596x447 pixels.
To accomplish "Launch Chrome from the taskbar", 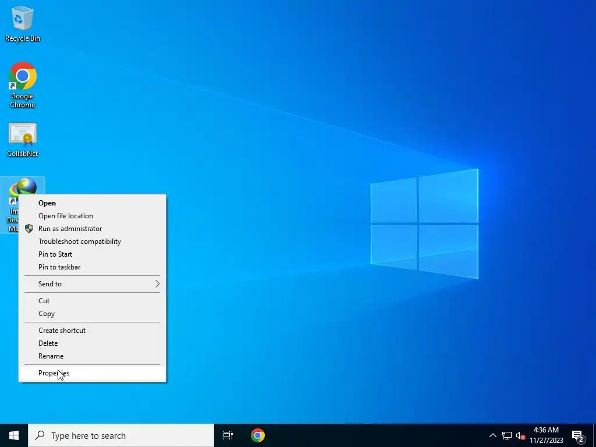I will [x=258, y=435].
